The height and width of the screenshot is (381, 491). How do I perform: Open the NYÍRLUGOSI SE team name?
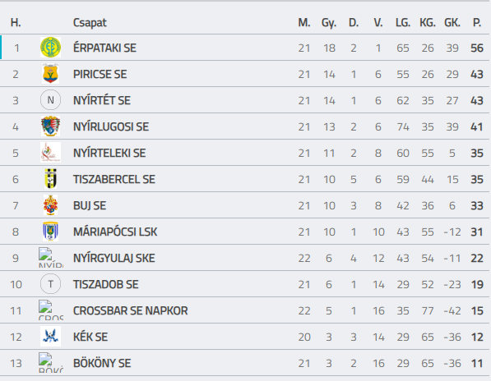tap(111, 126)
